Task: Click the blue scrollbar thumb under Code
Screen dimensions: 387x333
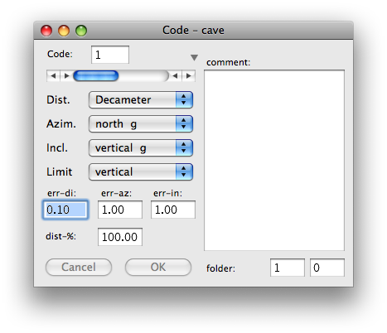Action: click(x=96, y=75)
